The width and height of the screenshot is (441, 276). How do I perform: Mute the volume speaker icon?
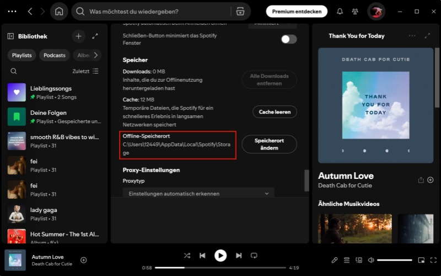(x=371, y=260)
